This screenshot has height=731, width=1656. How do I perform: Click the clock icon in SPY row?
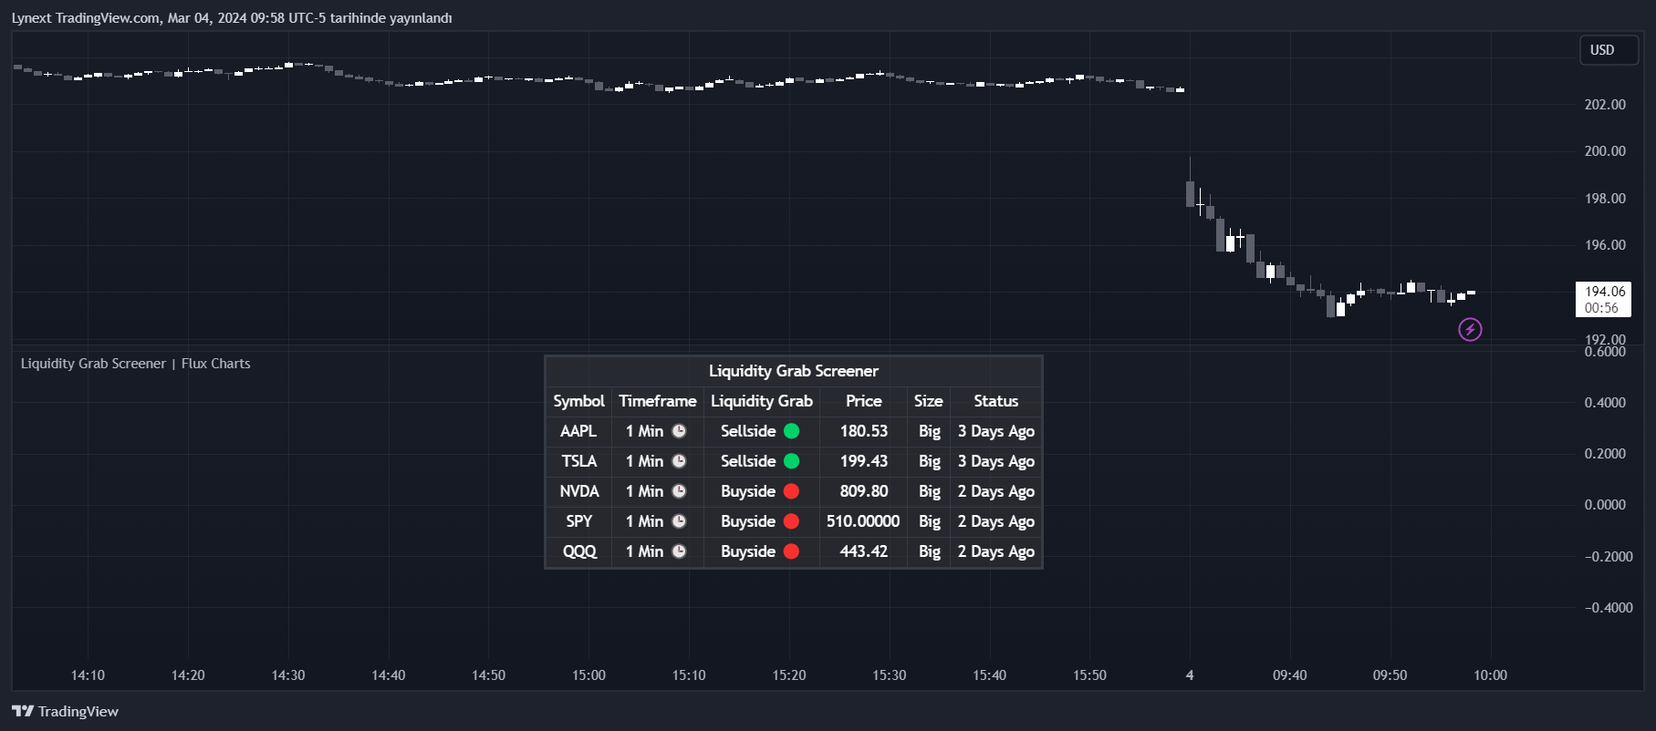pos(679,521)
